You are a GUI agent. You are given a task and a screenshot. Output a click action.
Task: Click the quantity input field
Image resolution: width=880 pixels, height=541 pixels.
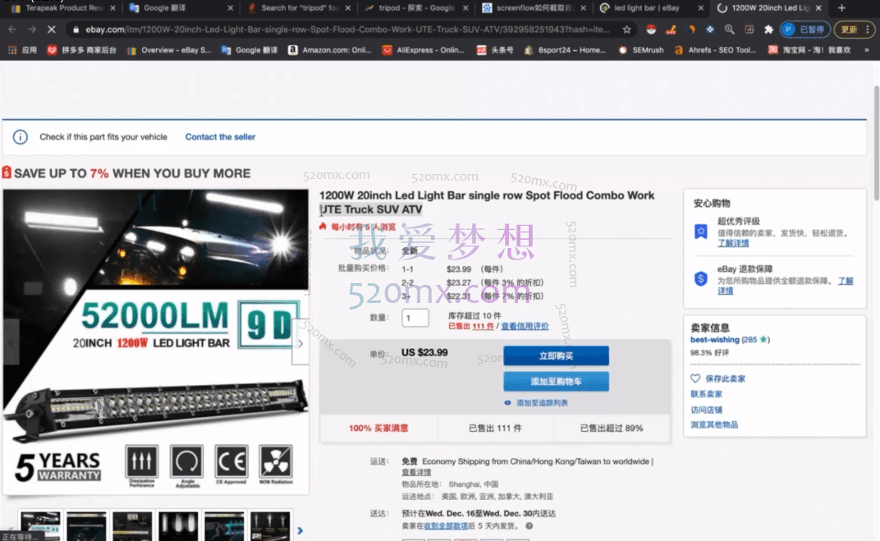[415, 319]
